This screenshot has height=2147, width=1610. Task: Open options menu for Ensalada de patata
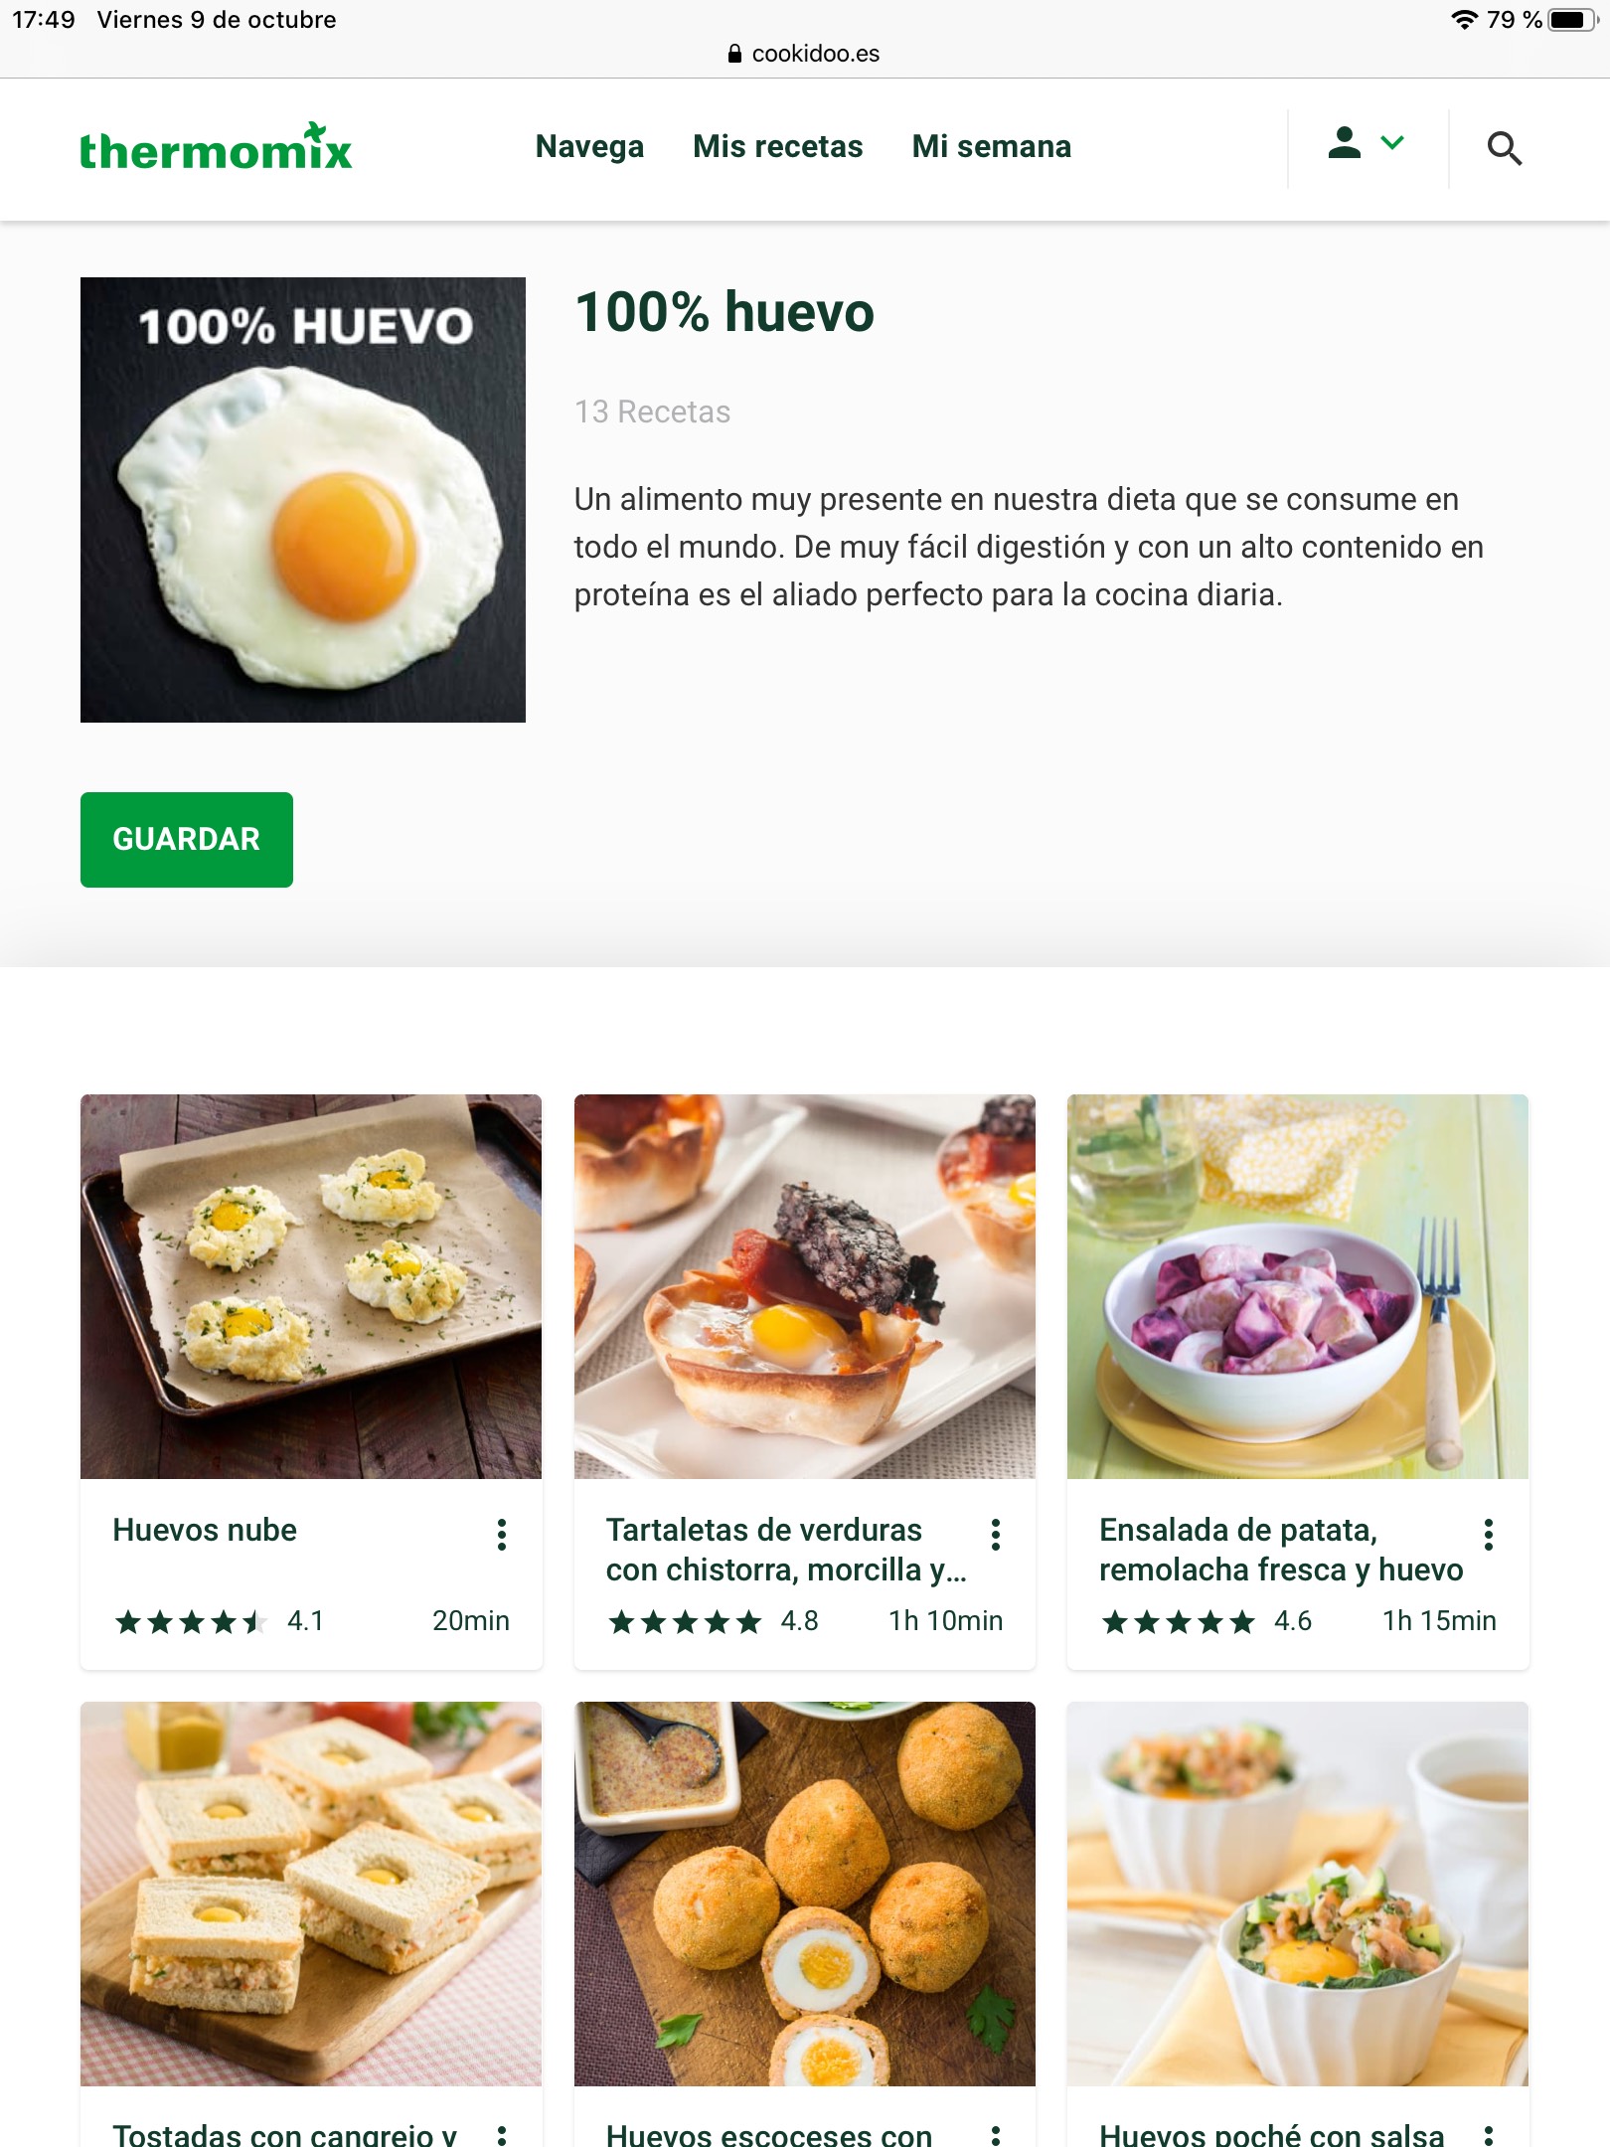point(1488,1535)
